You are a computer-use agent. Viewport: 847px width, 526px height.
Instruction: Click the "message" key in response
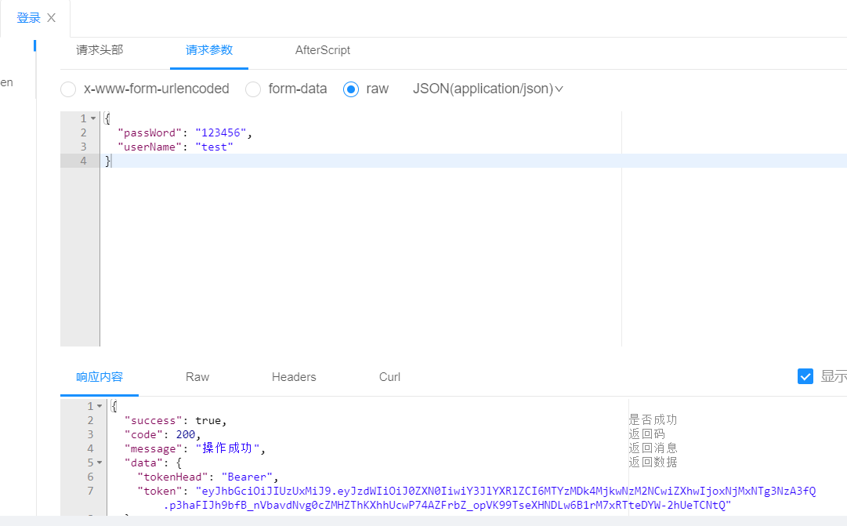click(153, 448)
